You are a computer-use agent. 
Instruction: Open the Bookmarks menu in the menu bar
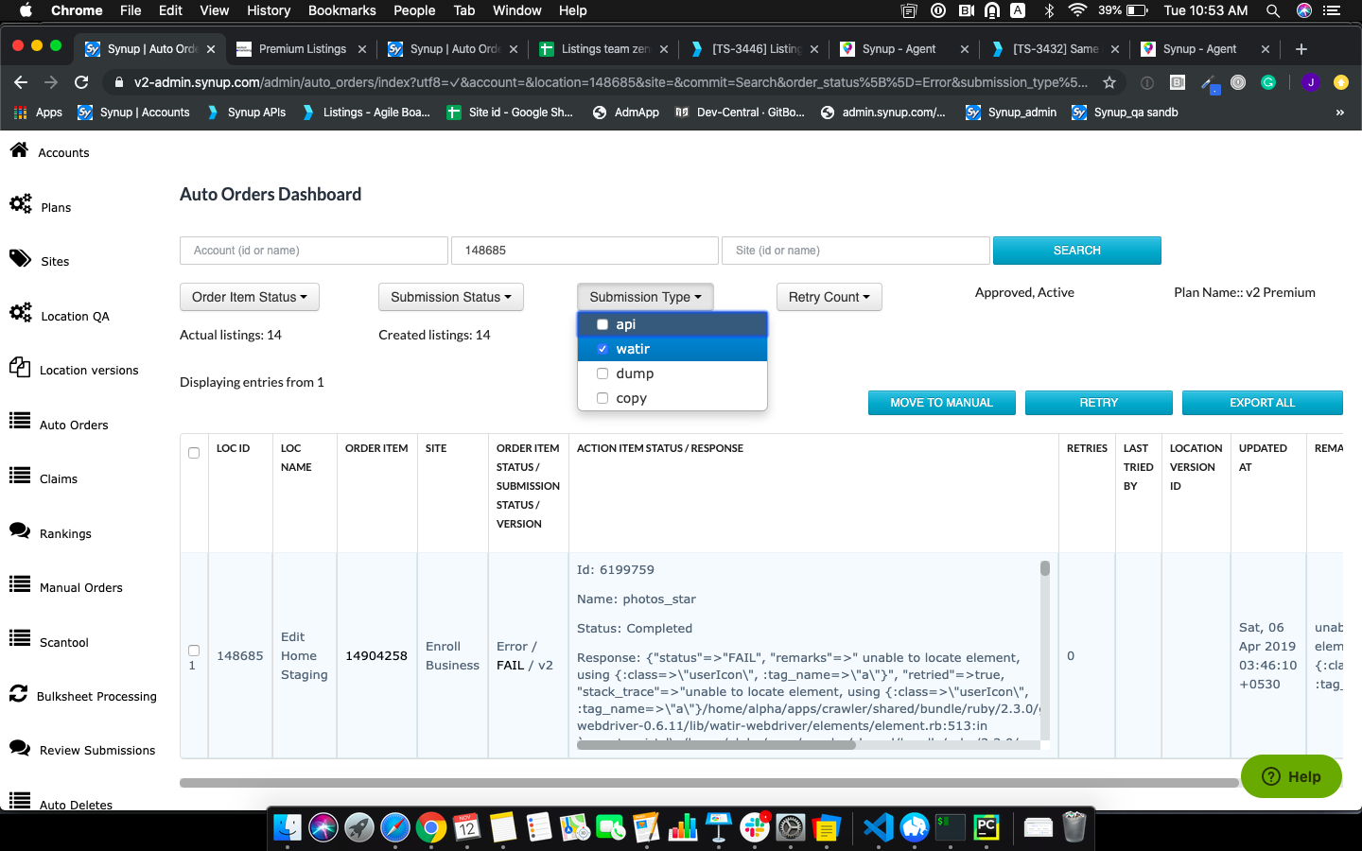click(341, 10)
